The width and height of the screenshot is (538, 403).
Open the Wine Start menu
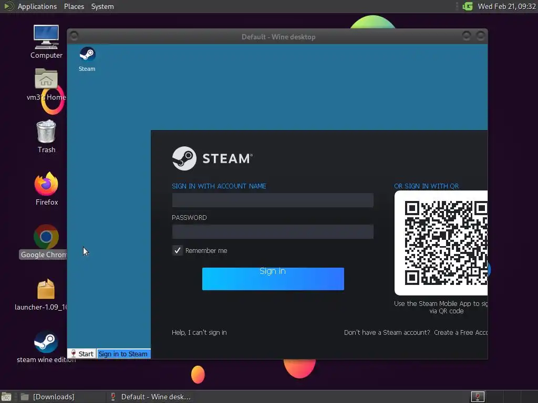82,354
